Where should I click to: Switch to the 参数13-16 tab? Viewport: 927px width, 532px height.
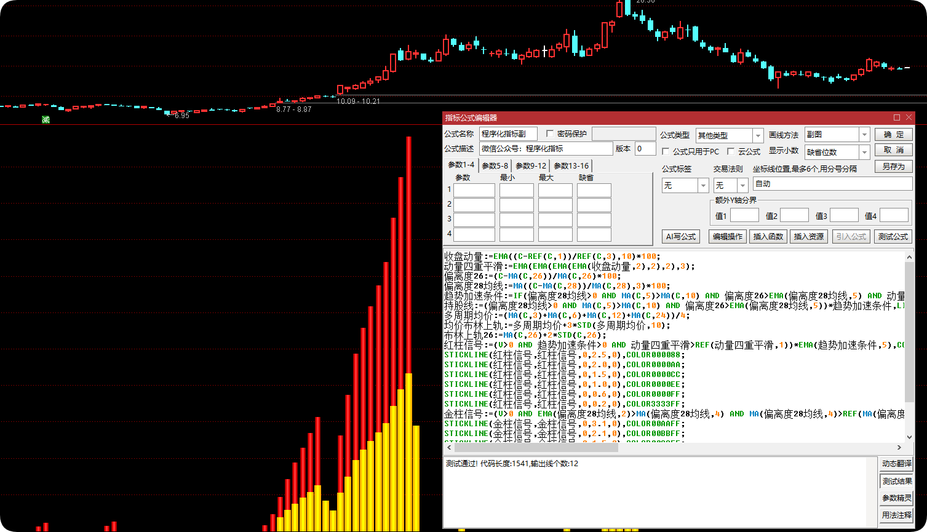click(571, 166)
